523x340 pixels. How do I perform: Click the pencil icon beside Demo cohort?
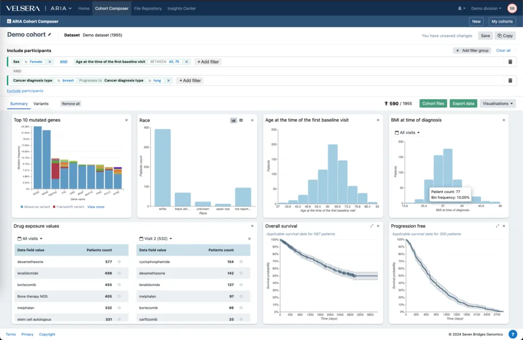[x=50, y=35]
